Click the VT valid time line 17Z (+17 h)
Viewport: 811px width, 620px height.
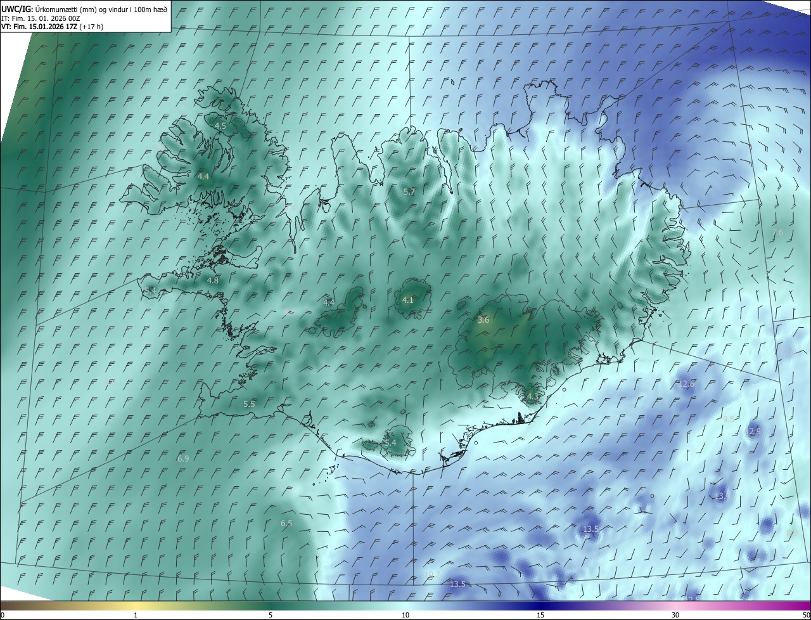coord(52,27)
